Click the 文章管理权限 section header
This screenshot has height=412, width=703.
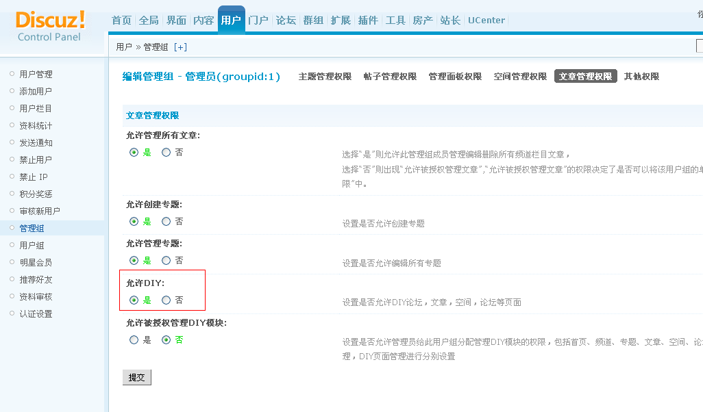152,116
